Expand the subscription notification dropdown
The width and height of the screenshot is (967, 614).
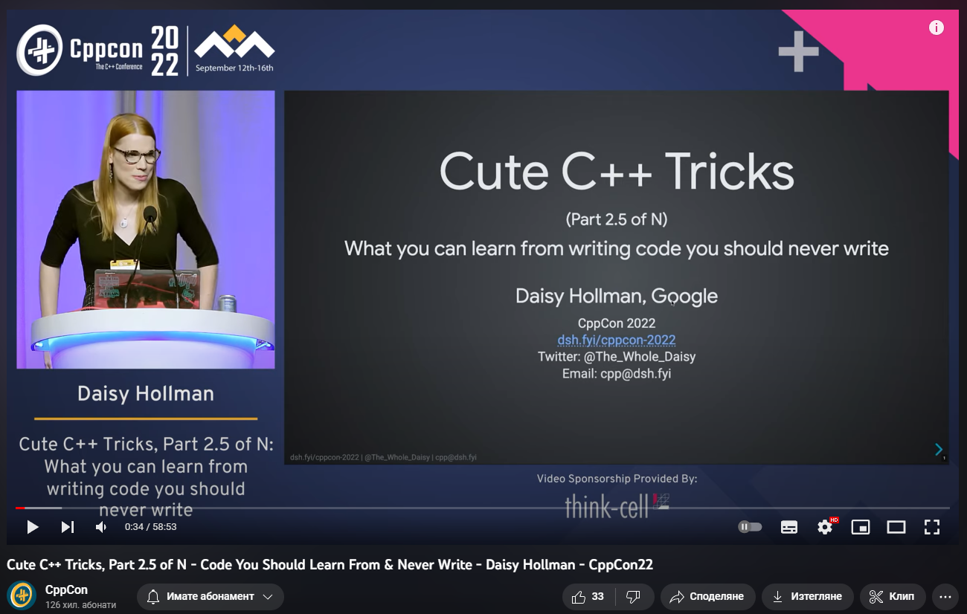[x=210, y=596]
